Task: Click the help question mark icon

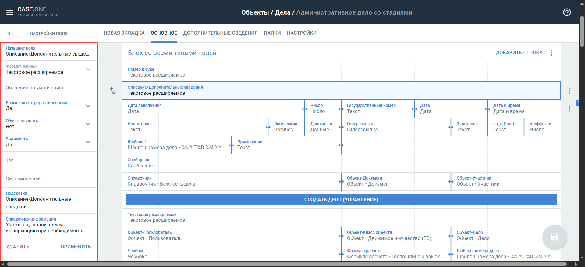Action: [x=567, y=12]
